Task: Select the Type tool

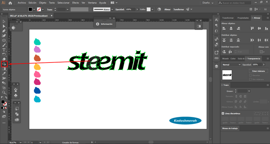Action: (4, 50)
